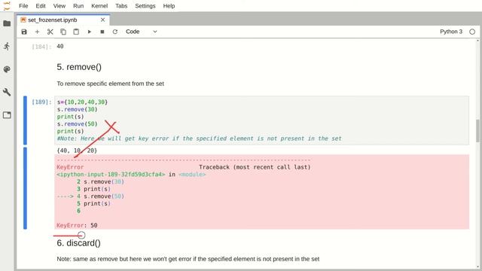
Task: Insert a cell below with the plus icon
Action: click(x=37, y=32)
